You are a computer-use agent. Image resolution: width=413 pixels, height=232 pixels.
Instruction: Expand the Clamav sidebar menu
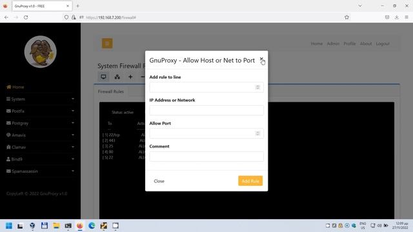40,147
